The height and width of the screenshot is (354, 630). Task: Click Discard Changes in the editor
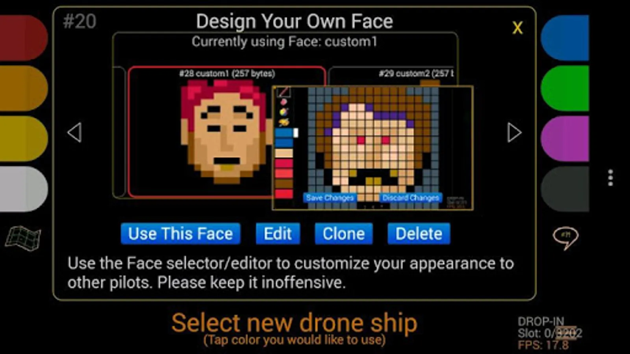(410, 197)
